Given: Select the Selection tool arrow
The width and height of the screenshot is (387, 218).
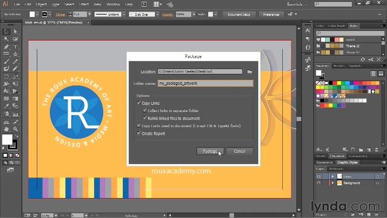Looking at the screenshot, I should click(7, 31).
